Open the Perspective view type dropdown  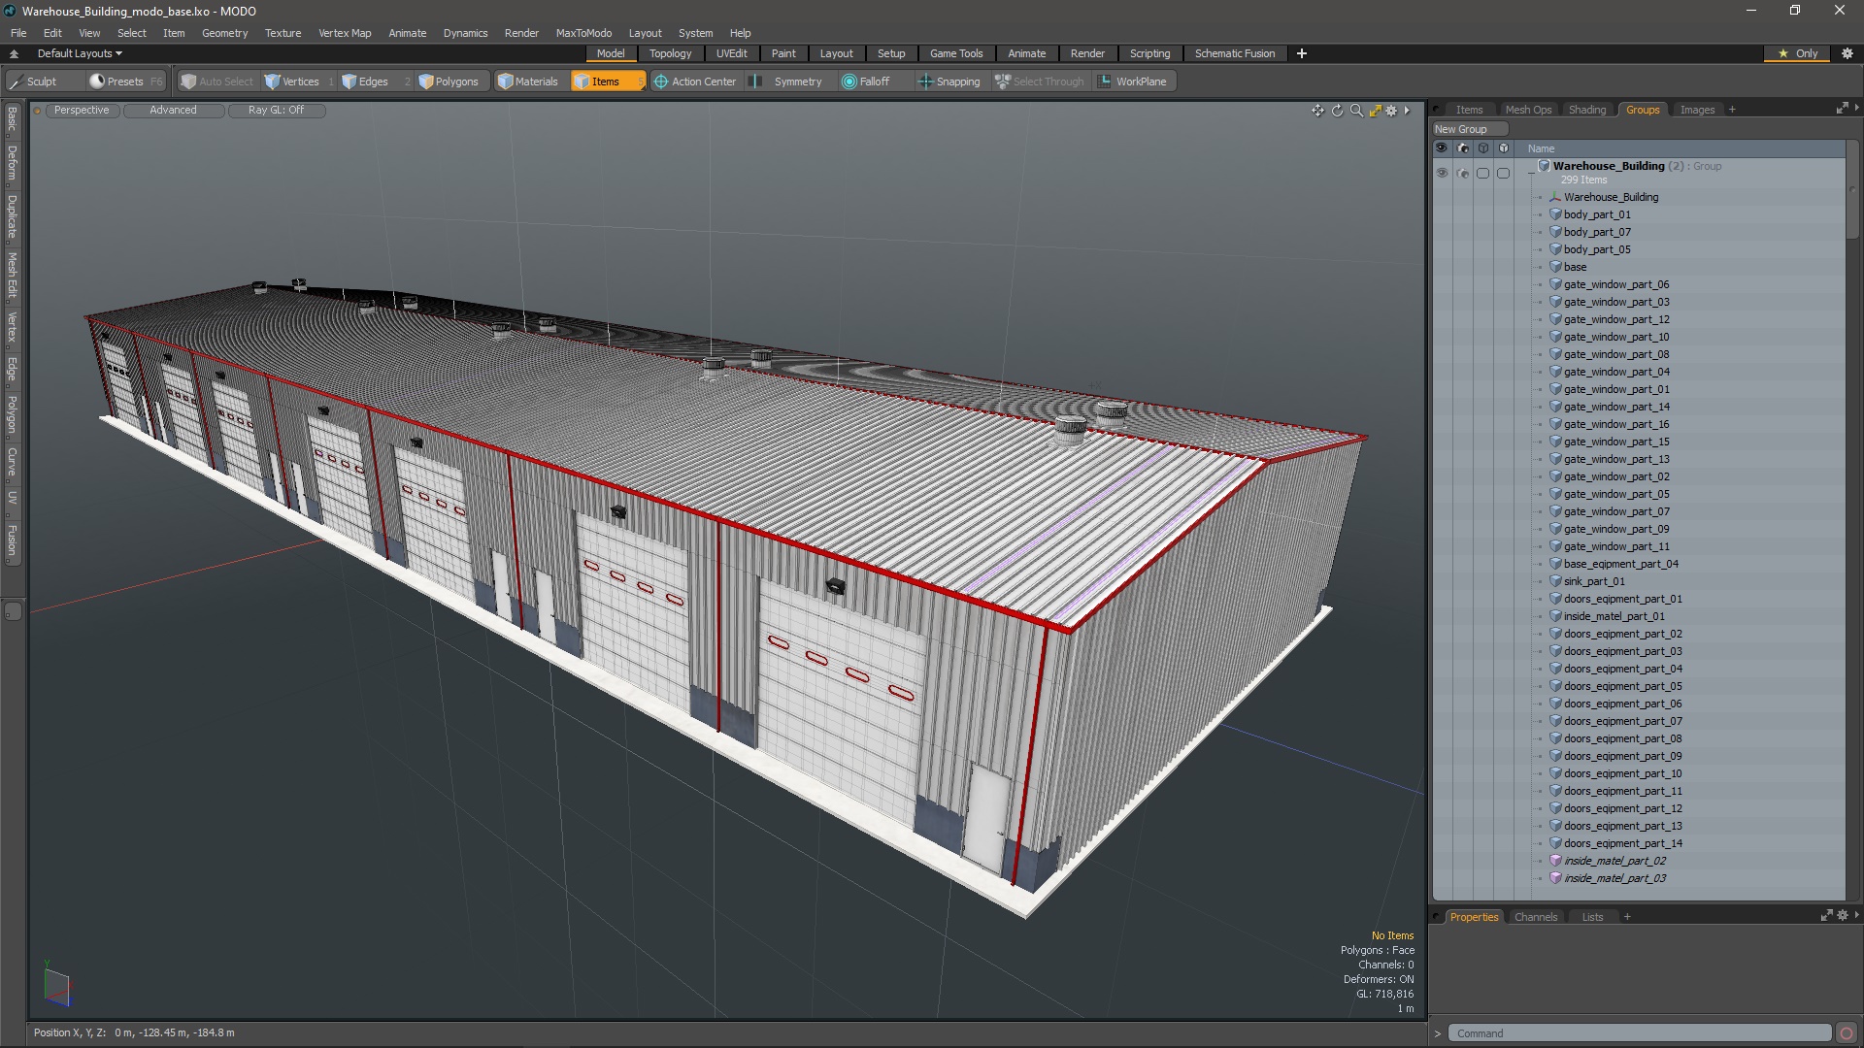click(x=82, y=111)
